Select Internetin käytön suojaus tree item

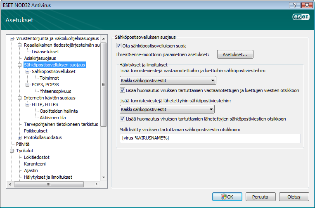pos(50,98)
